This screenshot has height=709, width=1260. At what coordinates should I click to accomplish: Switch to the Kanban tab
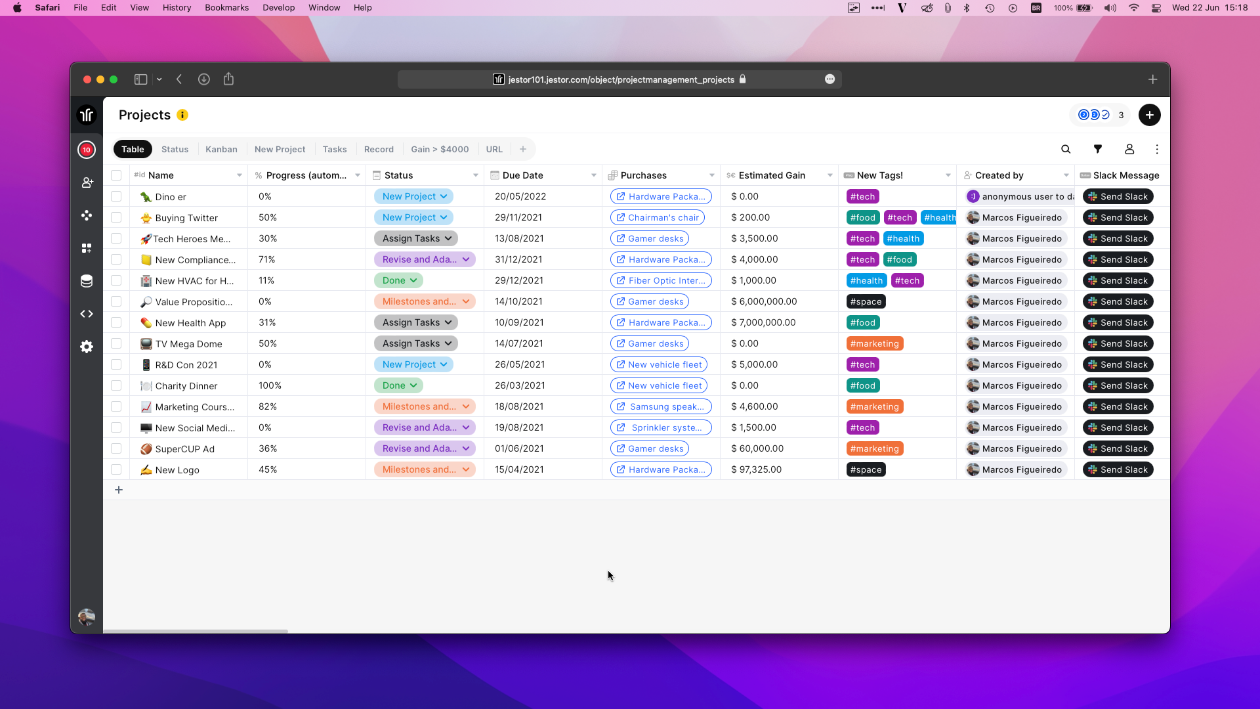tap(221, 149)
